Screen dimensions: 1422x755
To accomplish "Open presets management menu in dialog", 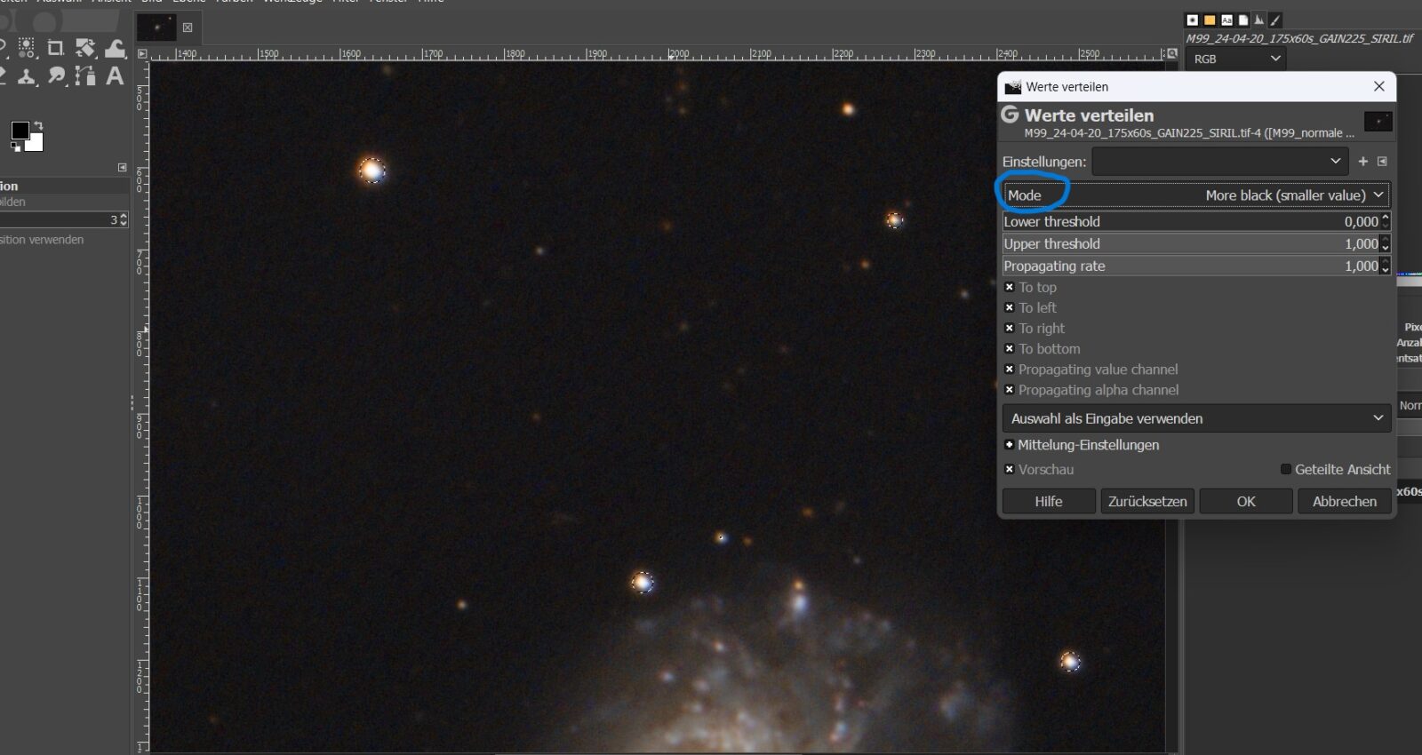I will coord(1382,162).
